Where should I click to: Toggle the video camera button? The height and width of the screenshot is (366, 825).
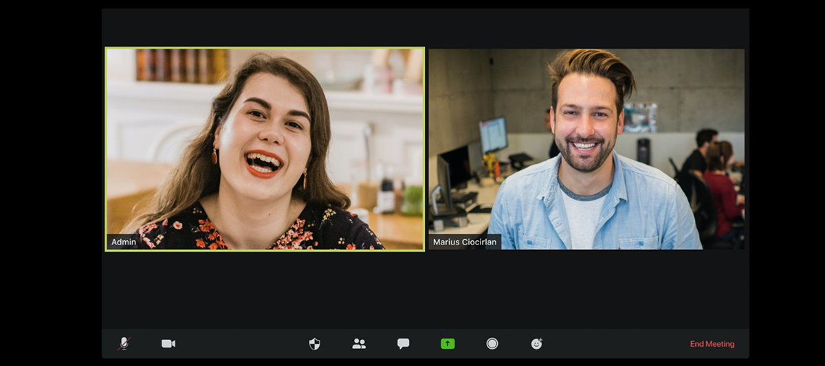click(x=168, y=343)
